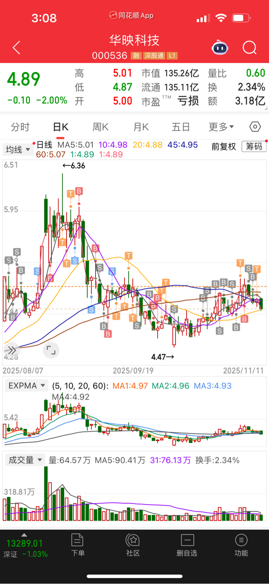Open 成交量 indicator dropdown

(25, 460)
